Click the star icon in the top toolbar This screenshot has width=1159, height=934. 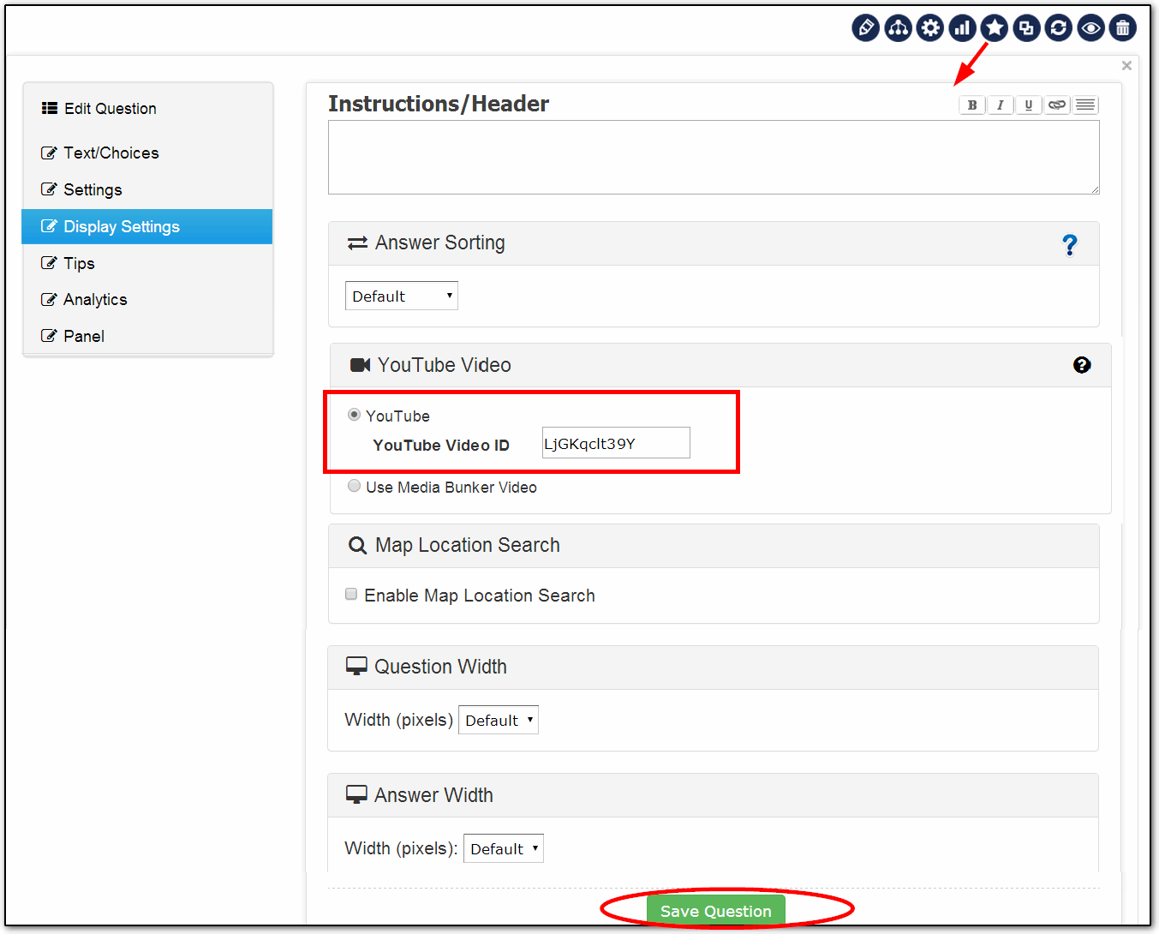(x=995, y=28)
